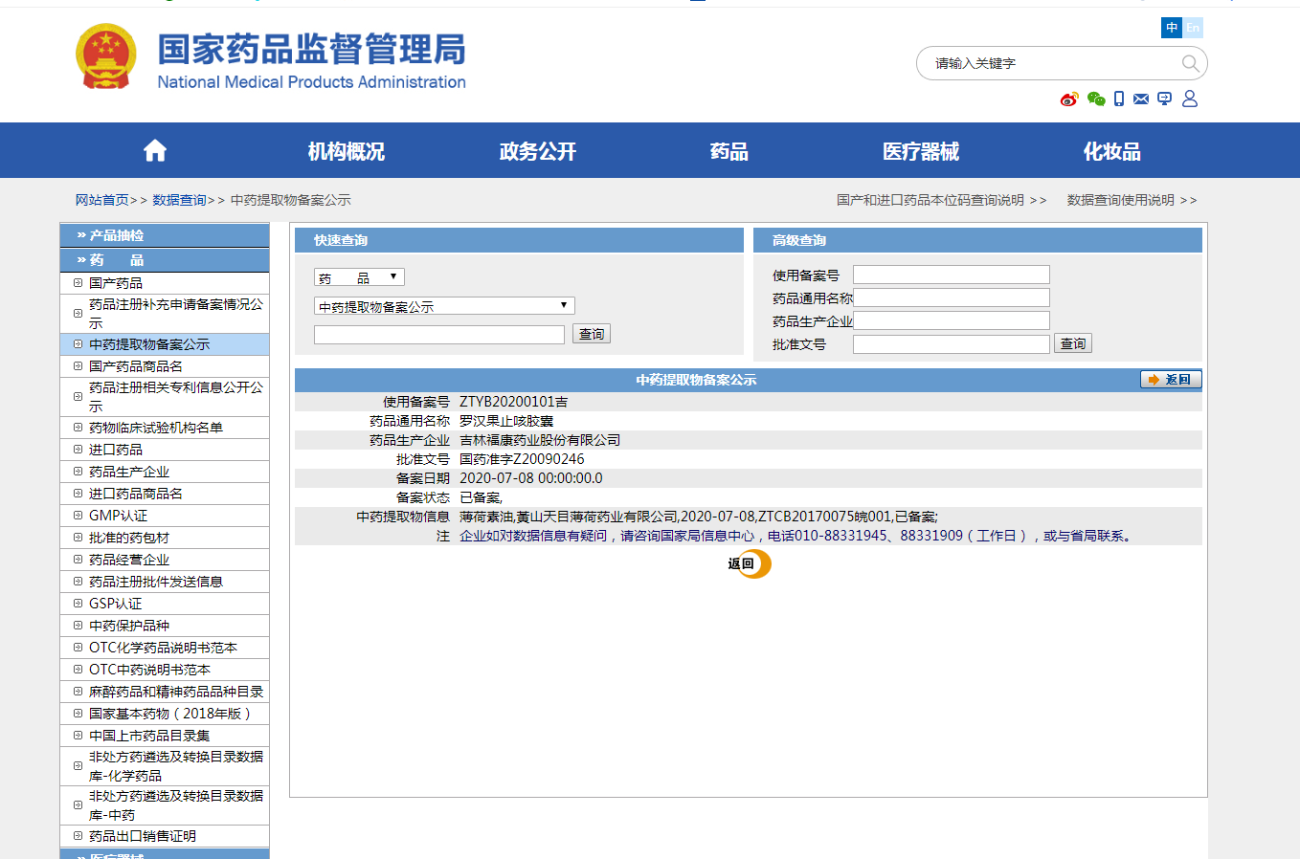The width and height of the screenshot is (1300, 859).
Task: Click the home icon in navigation bar
Action: (x=155, y=151)
